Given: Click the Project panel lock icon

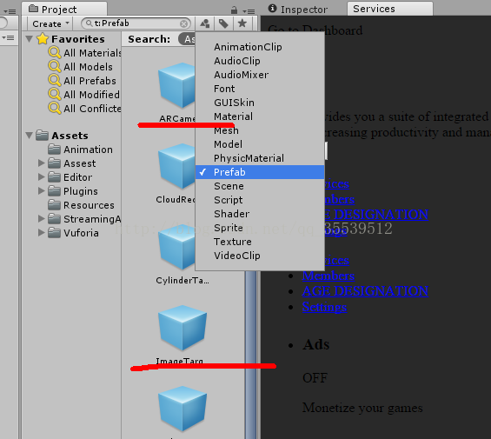Looking at the screenshot, I should pyautogui.click(x=234, y=10).
